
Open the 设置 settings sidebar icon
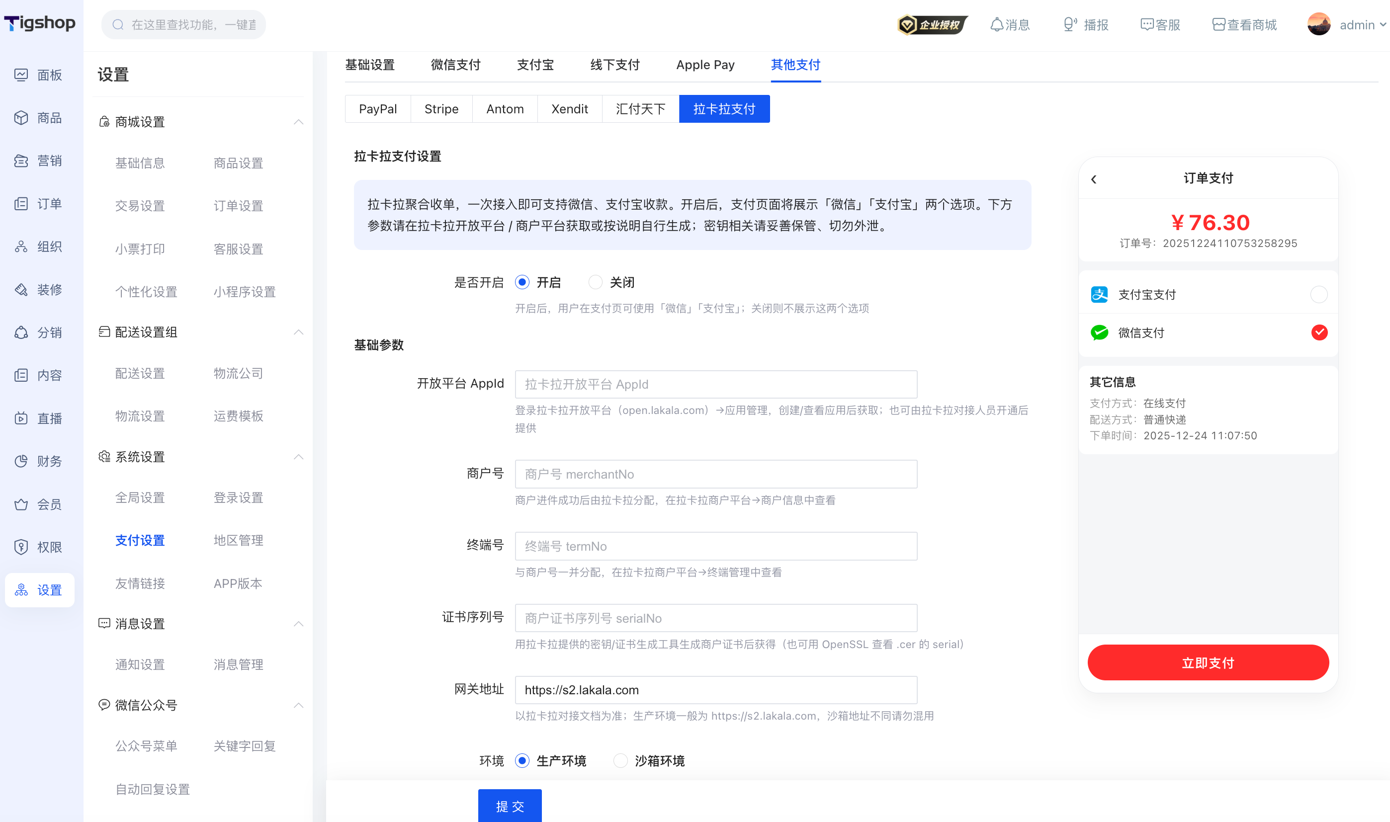tap(21, 590)
